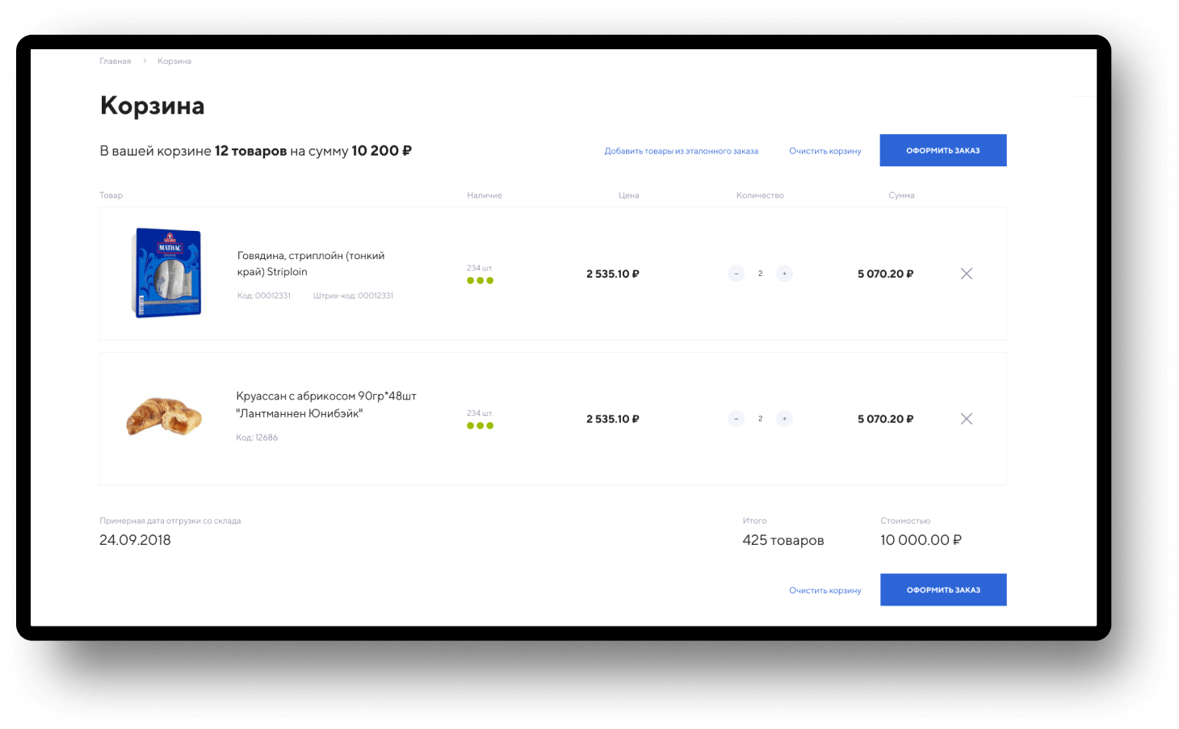Viewport: 1179px width, 729px height.
Task: Click the price 2 535.10 ₽ of Говядина стриплойн
Action: click(613, 274)
